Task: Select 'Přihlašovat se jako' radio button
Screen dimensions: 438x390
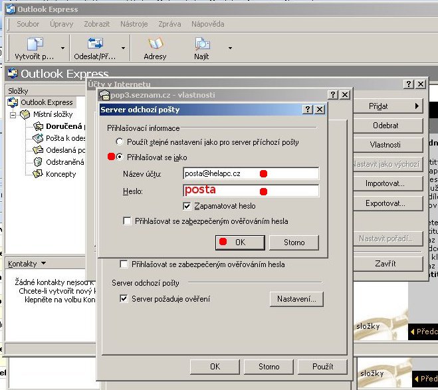Action: pos(120,157)
